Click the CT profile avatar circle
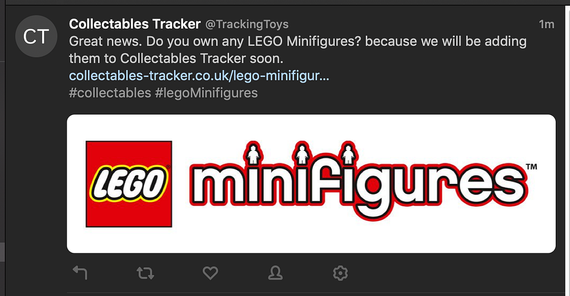This screenshot has height=296, width=570. [36, 37]
